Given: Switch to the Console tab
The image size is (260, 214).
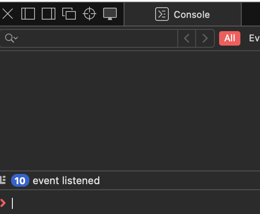Looking at the screenshot, I should (182, 14).
